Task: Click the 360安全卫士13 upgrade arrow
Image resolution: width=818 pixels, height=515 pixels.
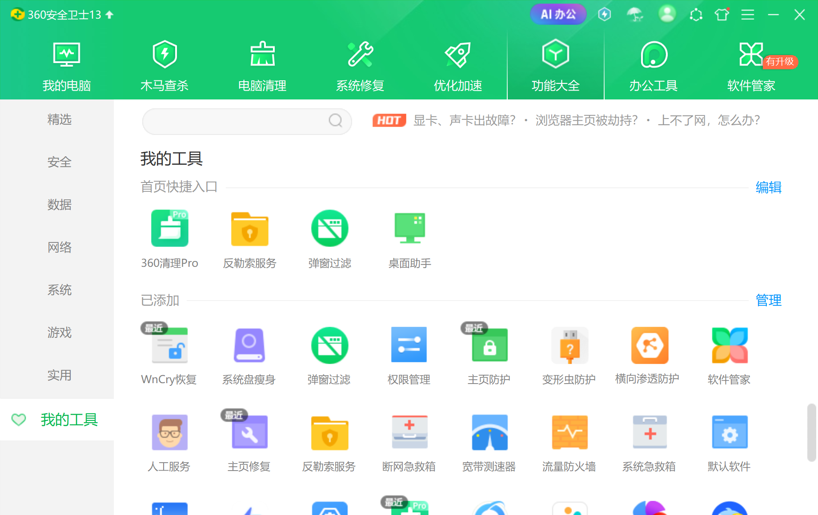Action: coord(109,15)
